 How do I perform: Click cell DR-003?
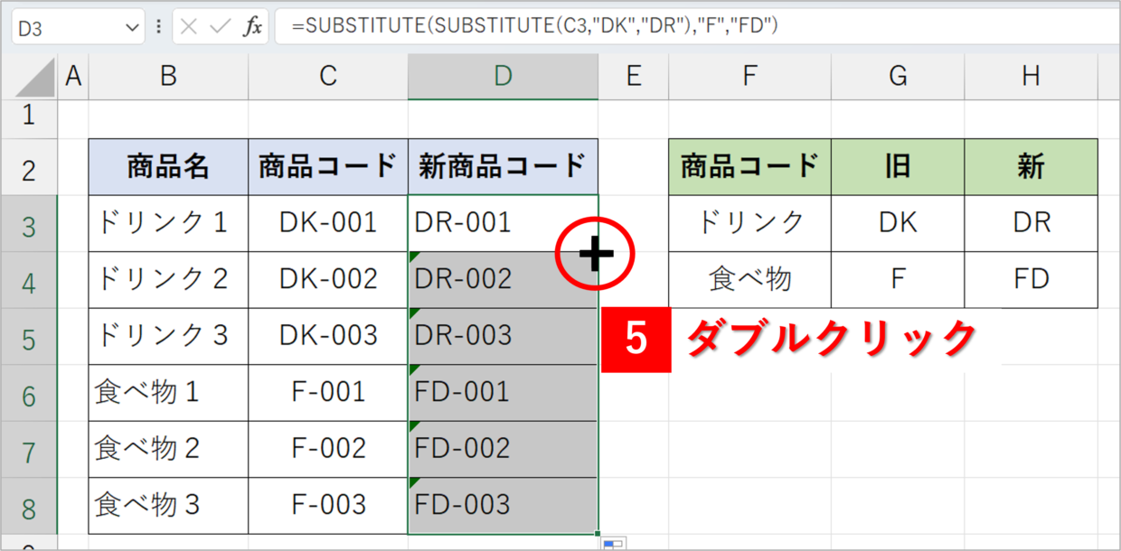coord(503,337)
